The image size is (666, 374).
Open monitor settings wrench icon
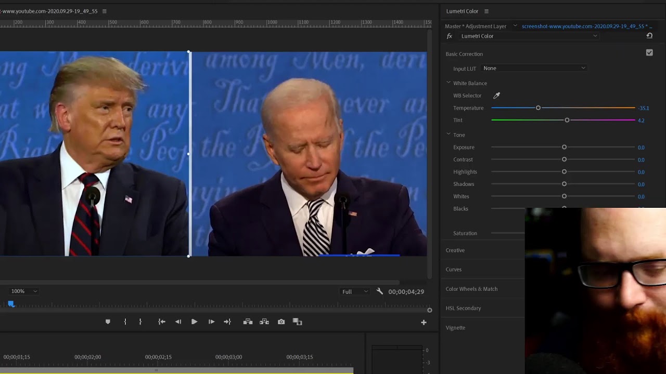tap(380, 291)
